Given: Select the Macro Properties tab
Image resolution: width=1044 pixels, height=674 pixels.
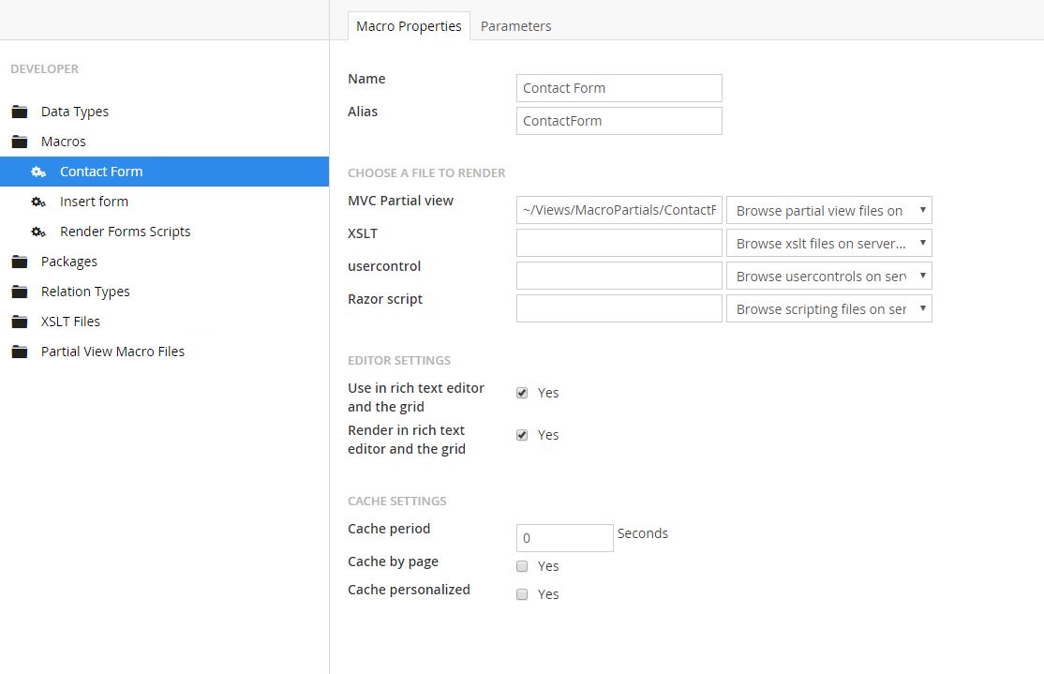Looking at the screenshot, I should 409,26.
